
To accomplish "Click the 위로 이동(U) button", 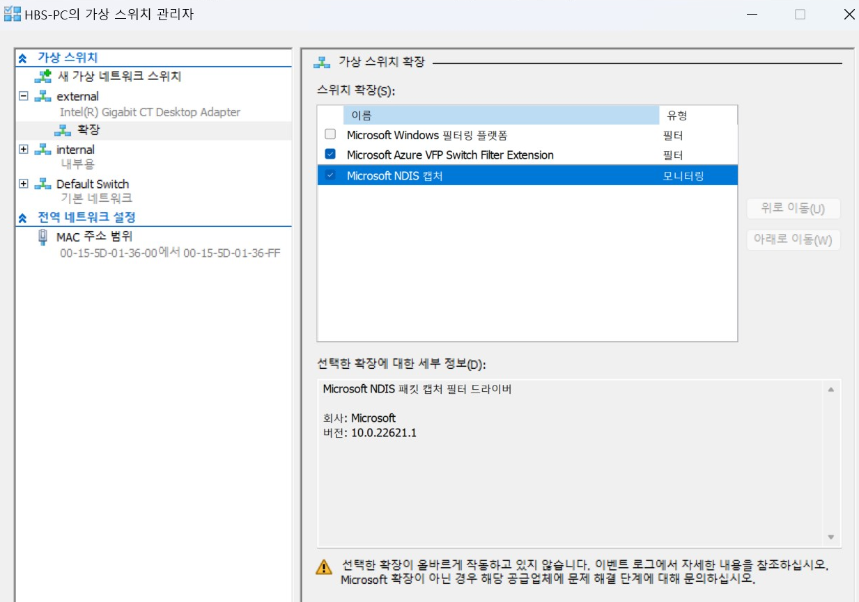I will 794,208.
